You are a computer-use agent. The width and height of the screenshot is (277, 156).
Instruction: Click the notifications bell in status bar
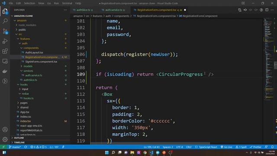[x=272, y=147]
